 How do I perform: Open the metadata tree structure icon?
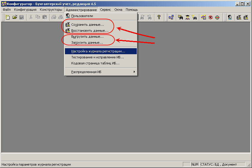[171, 17]
